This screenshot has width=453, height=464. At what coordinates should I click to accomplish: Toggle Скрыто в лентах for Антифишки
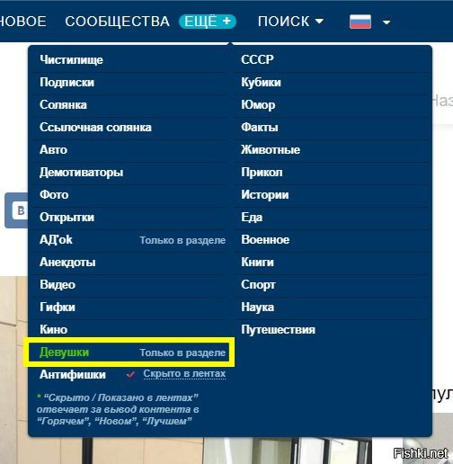click(x=184, y=373)
